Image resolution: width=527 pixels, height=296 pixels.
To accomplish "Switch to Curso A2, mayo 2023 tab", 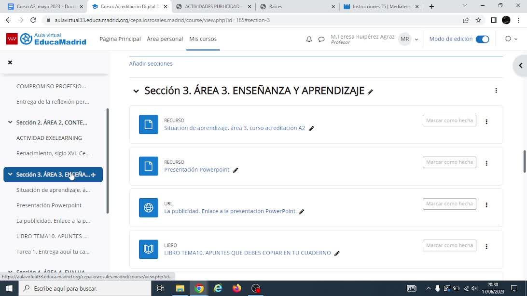I will pyautogui.click(x=45, y=6).
